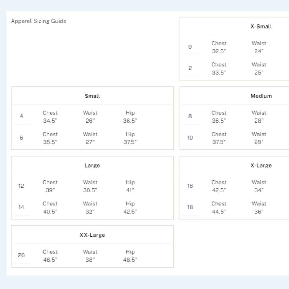Click size 14 row label
The width and height of the screenshot is (289, 289).
point(21,207)
